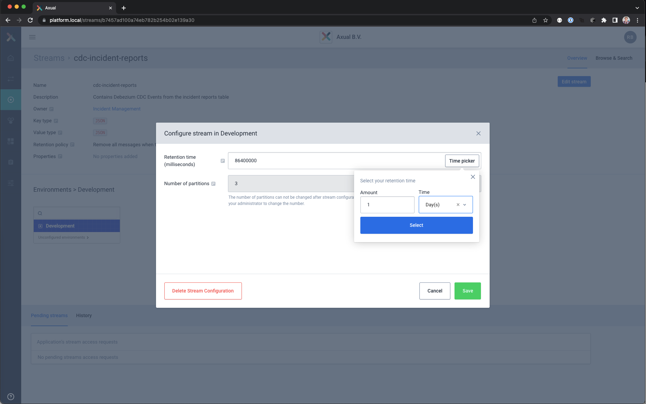Screen dimensions: 646x404
Task: Switch to the Overview tab
Action: click(x=577, y=58)
